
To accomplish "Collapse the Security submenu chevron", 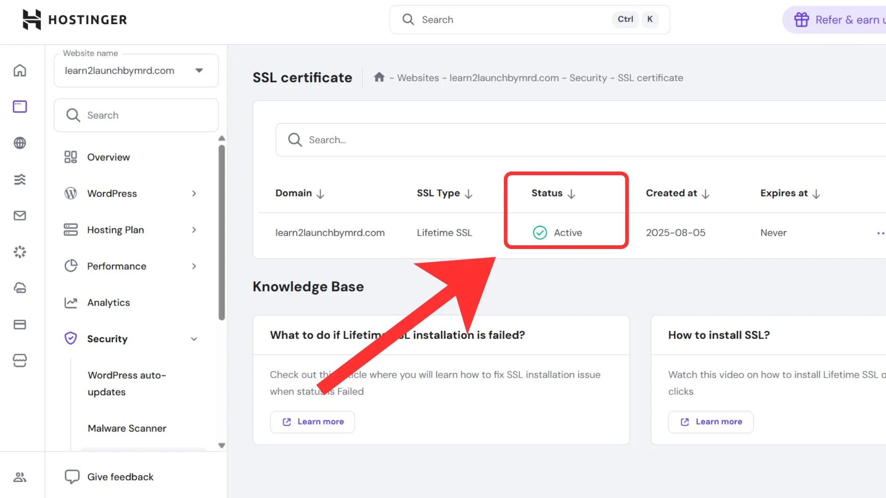I will tap(194, 339).
